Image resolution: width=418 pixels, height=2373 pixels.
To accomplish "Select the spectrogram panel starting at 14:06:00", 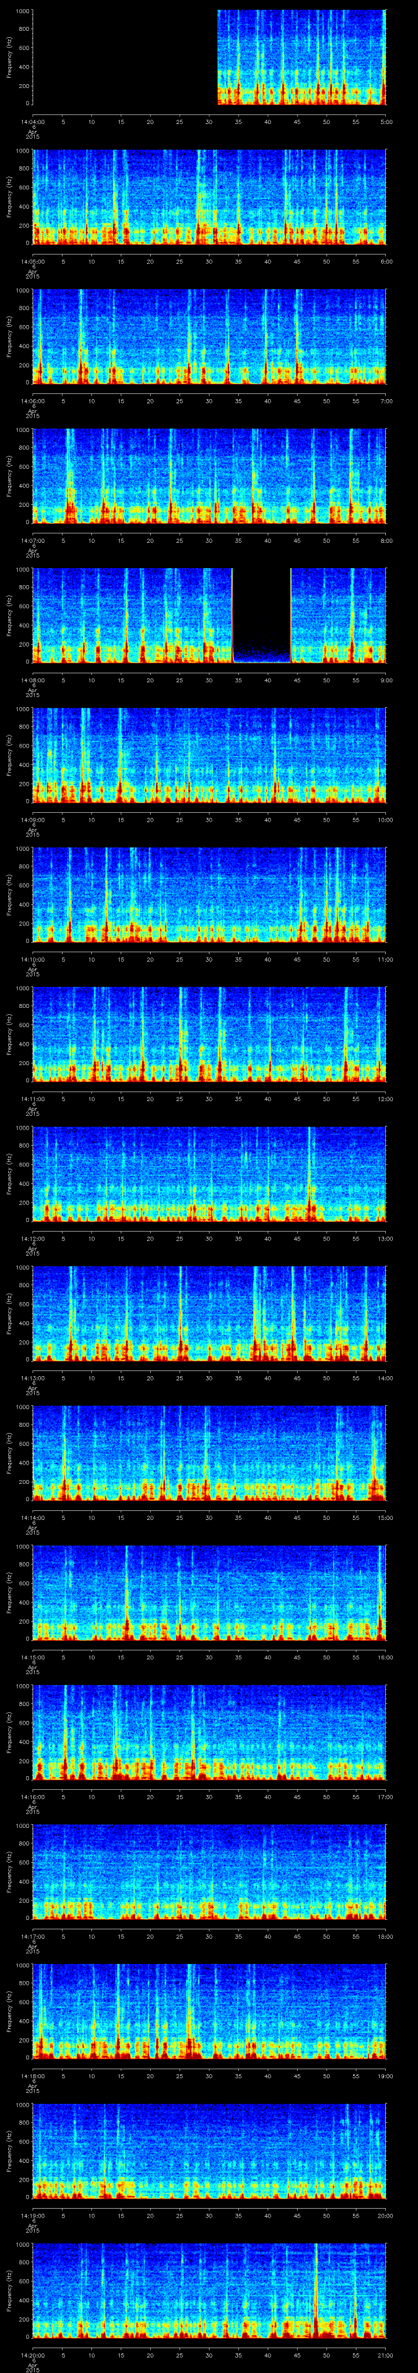I will click(x=209, y=336).
